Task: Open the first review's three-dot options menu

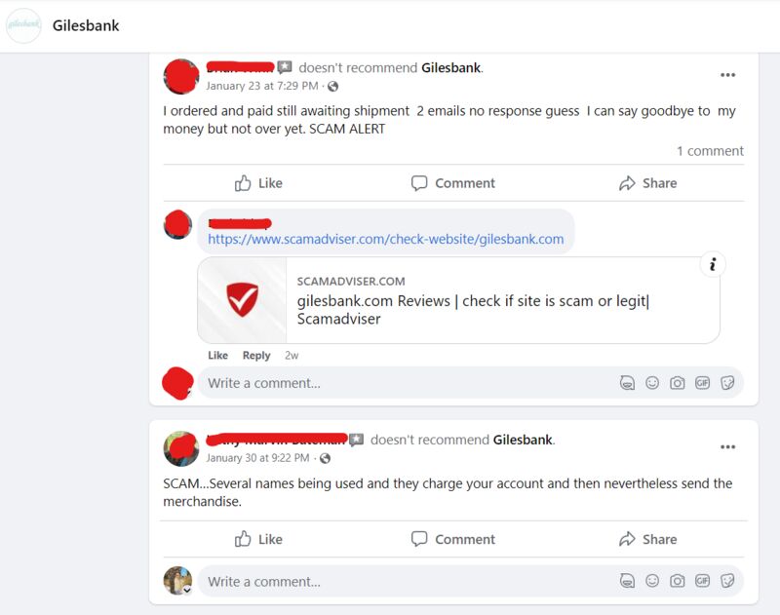Action: click(727, 75)
